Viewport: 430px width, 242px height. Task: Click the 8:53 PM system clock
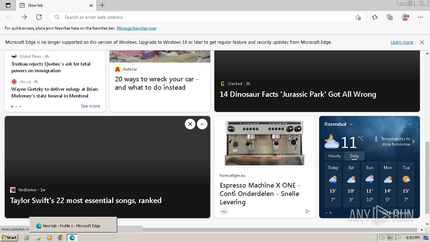click(x=413, y=238)
